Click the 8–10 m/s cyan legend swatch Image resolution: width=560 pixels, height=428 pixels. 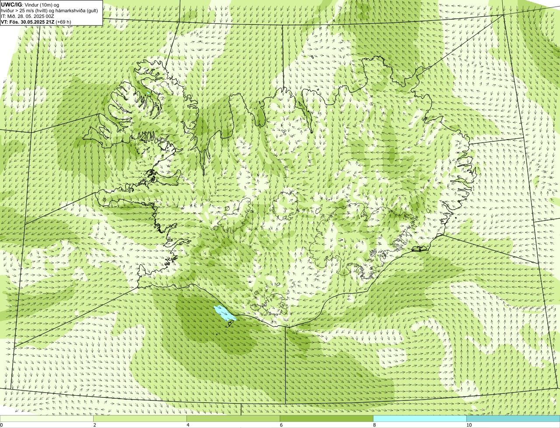point(420,419)
